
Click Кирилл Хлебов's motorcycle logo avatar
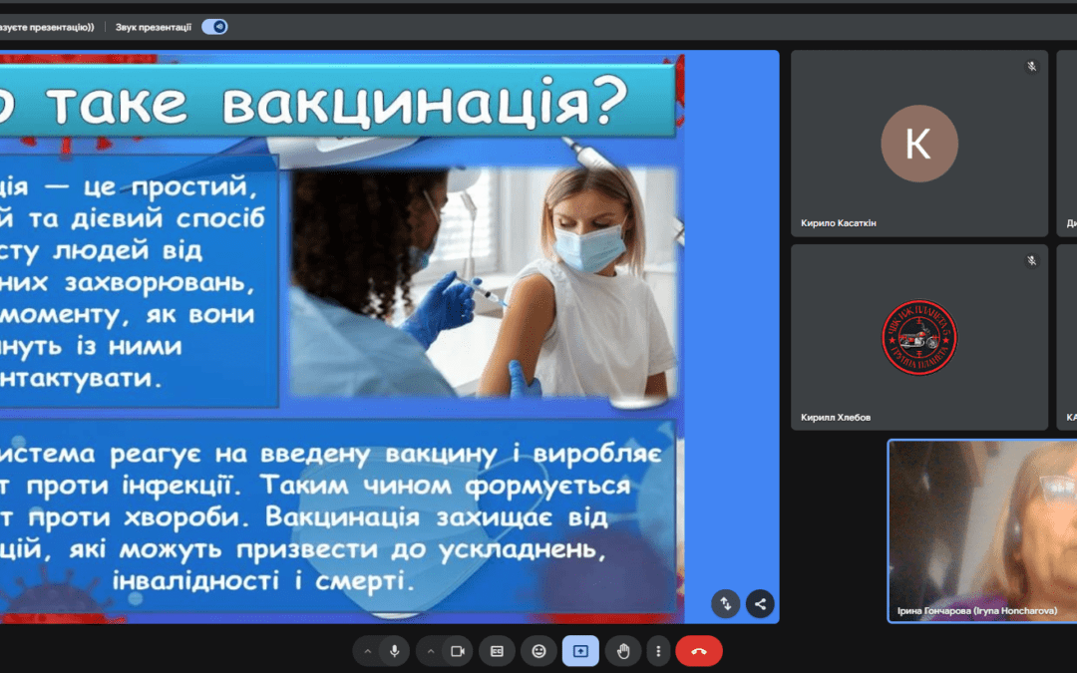(919, 337)
